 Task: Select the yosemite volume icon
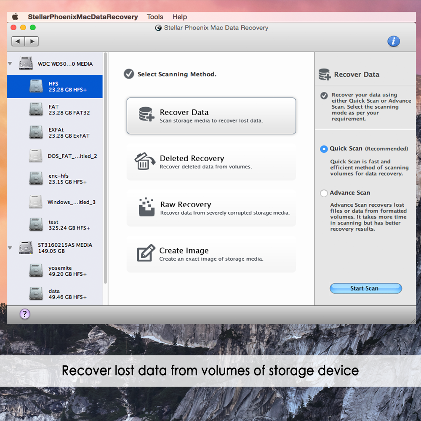36,270
